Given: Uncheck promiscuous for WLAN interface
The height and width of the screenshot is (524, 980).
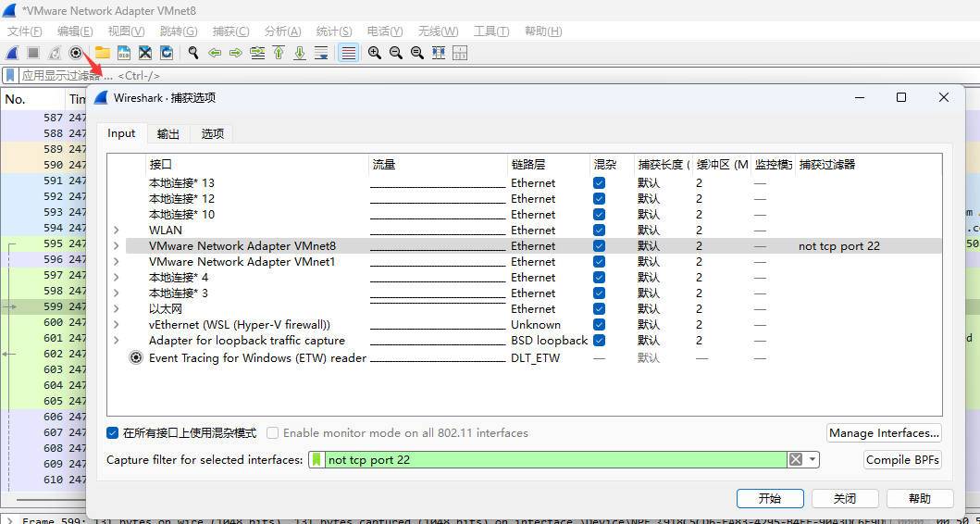Looking at the screenshot, I should (599, 231).
